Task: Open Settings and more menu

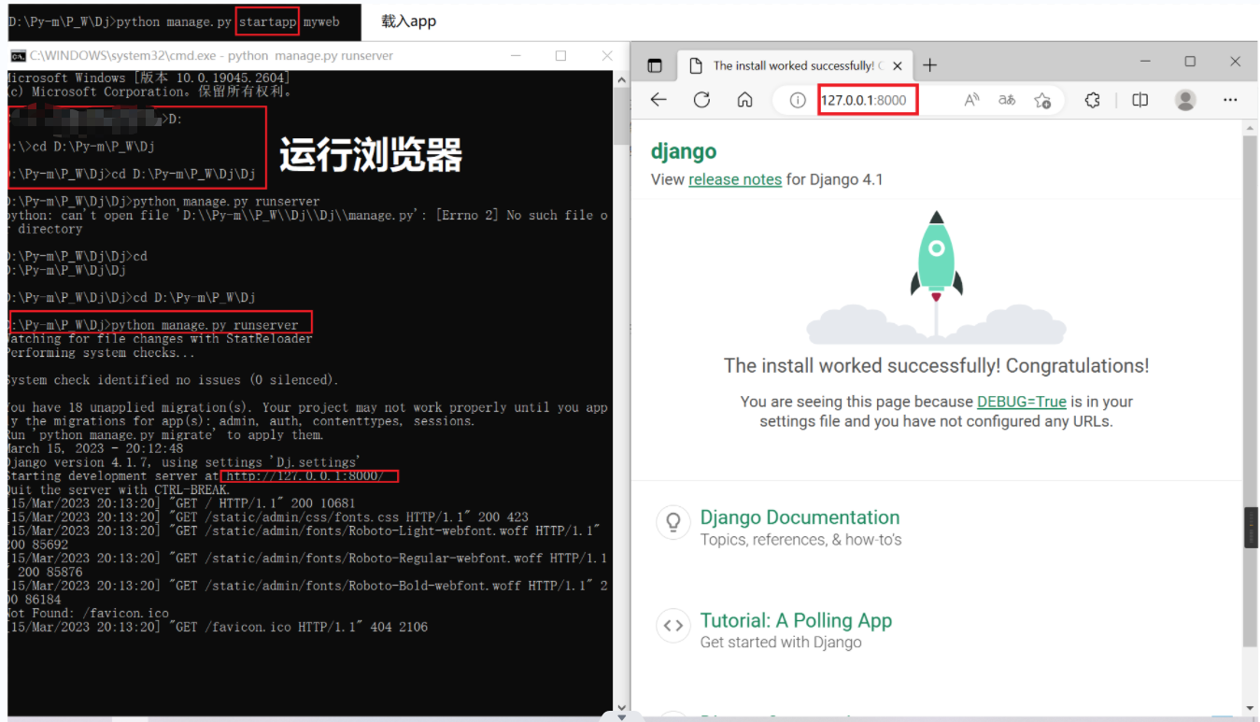Action: pyautogui.click(x=1230, y=100)
